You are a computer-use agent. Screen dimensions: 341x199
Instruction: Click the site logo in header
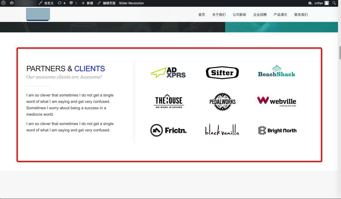tap(38, 14)
